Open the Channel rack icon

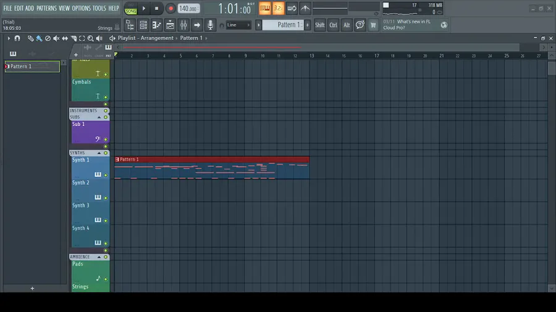tap(143, 25)
